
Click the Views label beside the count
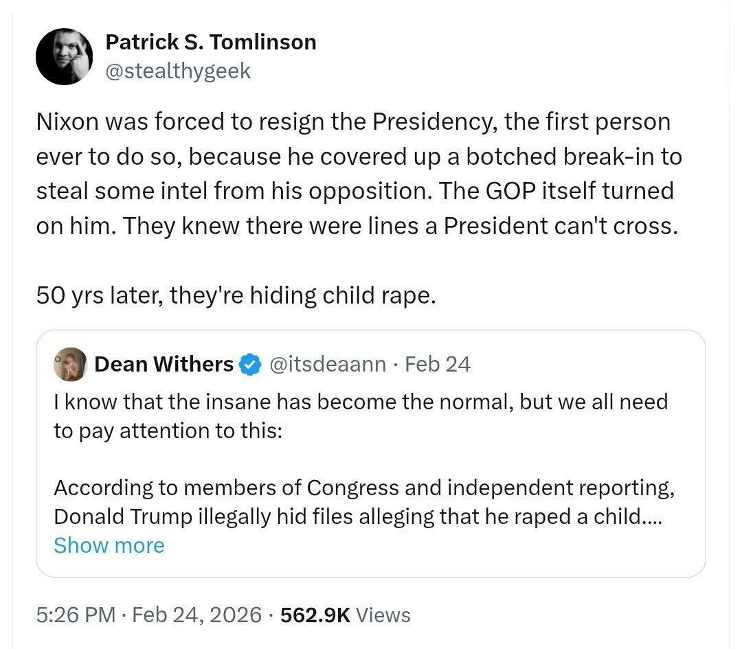383,615
